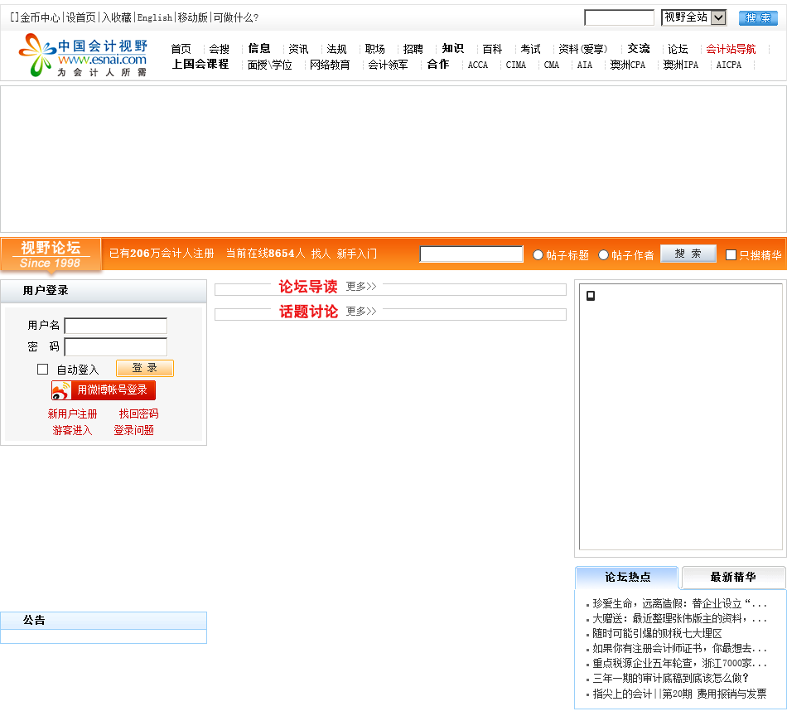Open the 视野全站 search scope dropdown
The height and width of the screenshot is (716, 787).
[x=693, y=17]
